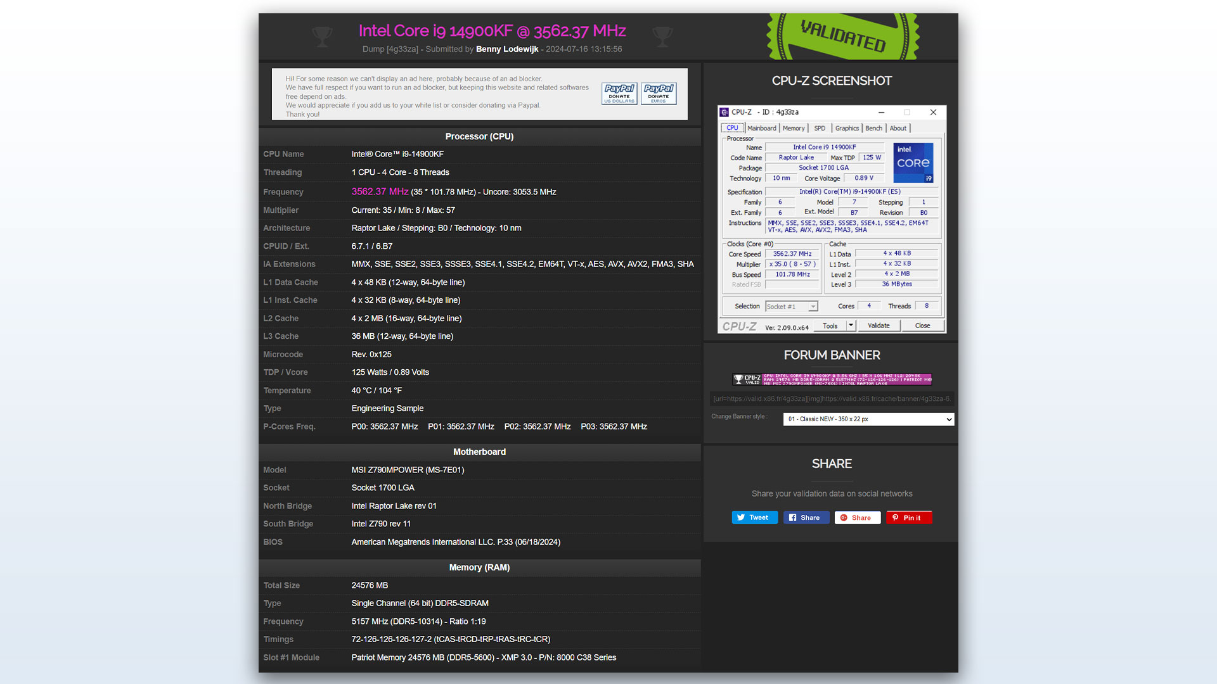Click the 3562.37 MHz frequency value
The height and width of the screenshot is (684, 1217).
pos(380,191)
